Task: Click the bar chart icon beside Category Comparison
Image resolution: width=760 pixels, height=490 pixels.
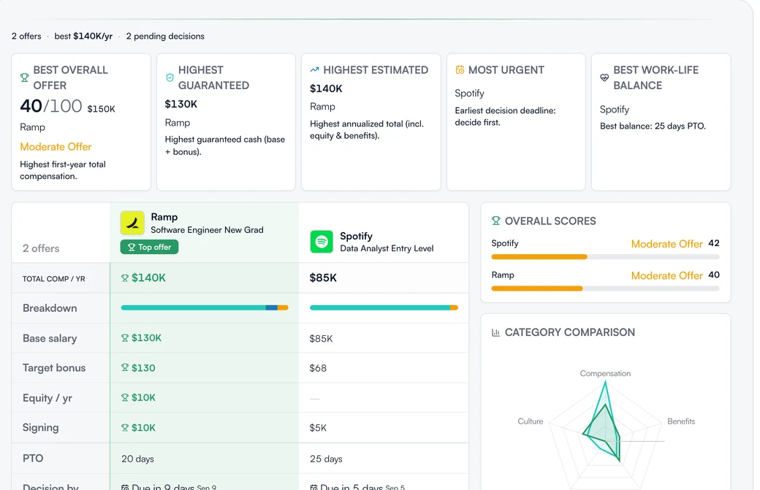Action: (496, 333)
